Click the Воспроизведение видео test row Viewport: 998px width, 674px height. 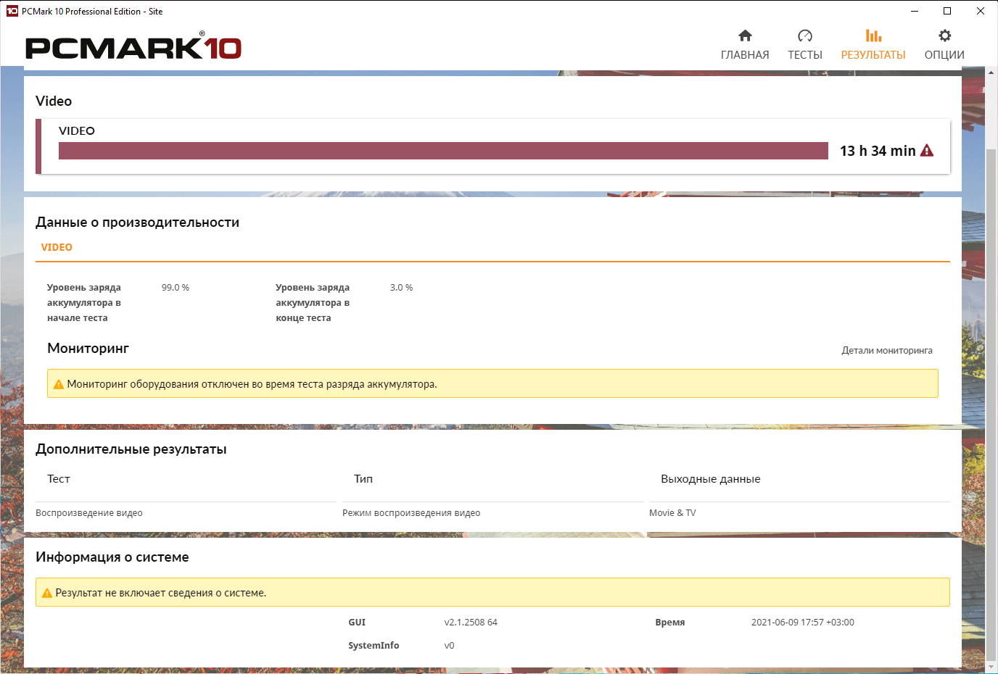click(89, 513)
